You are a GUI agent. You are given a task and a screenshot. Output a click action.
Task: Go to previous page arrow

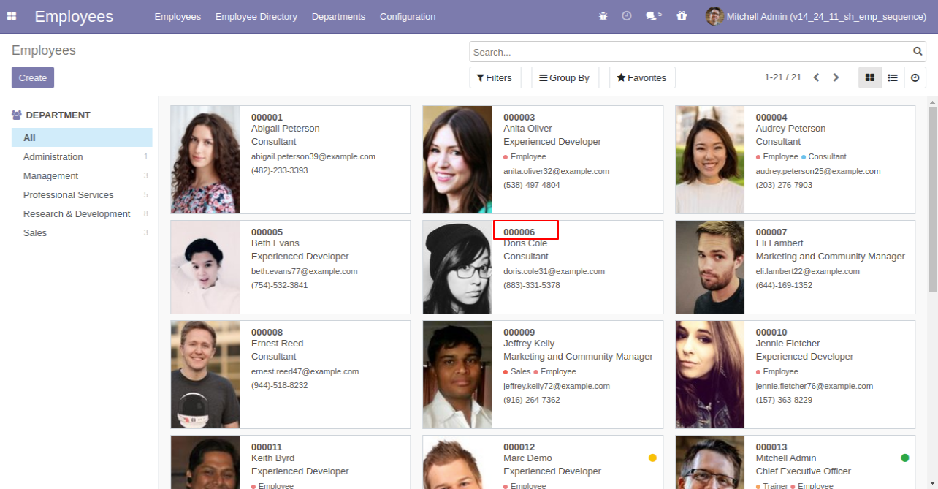[x=816, y=77]
